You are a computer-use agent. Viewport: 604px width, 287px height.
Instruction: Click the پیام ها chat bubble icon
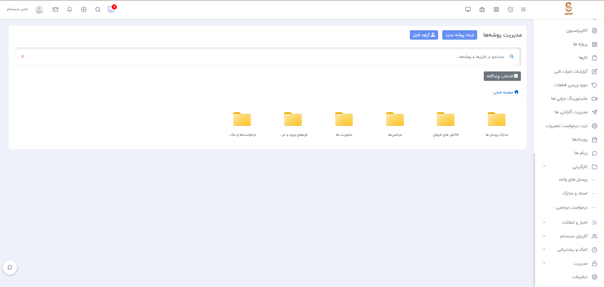pyautogui.click(x=594, y=153)
